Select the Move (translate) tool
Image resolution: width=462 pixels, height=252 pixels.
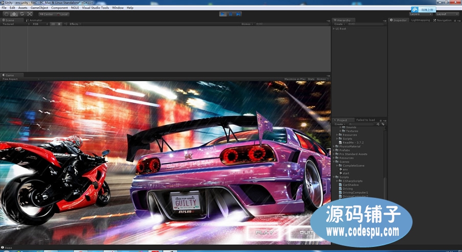pos(14,14)
